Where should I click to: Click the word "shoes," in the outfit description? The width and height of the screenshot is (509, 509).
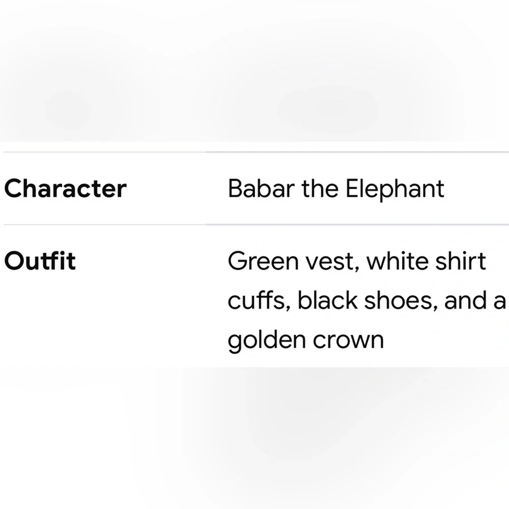point(401,301)
